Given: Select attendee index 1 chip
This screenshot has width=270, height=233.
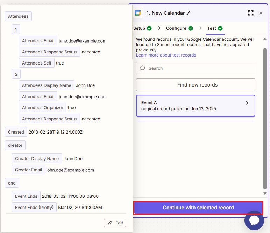Looking at the screenshot, I should click(x=16, y=29).
